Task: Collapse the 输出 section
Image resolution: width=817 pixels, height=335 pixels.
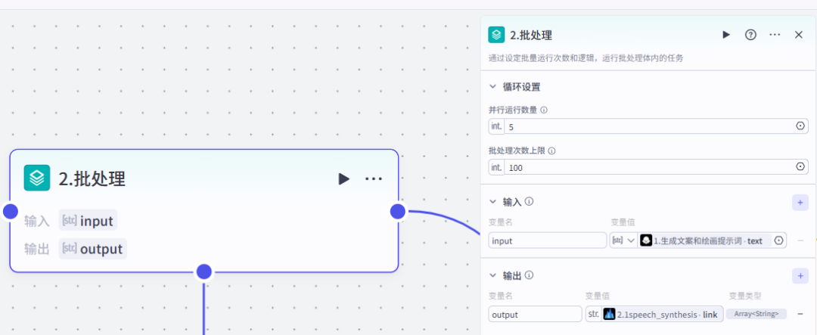Action: (493, 275)
